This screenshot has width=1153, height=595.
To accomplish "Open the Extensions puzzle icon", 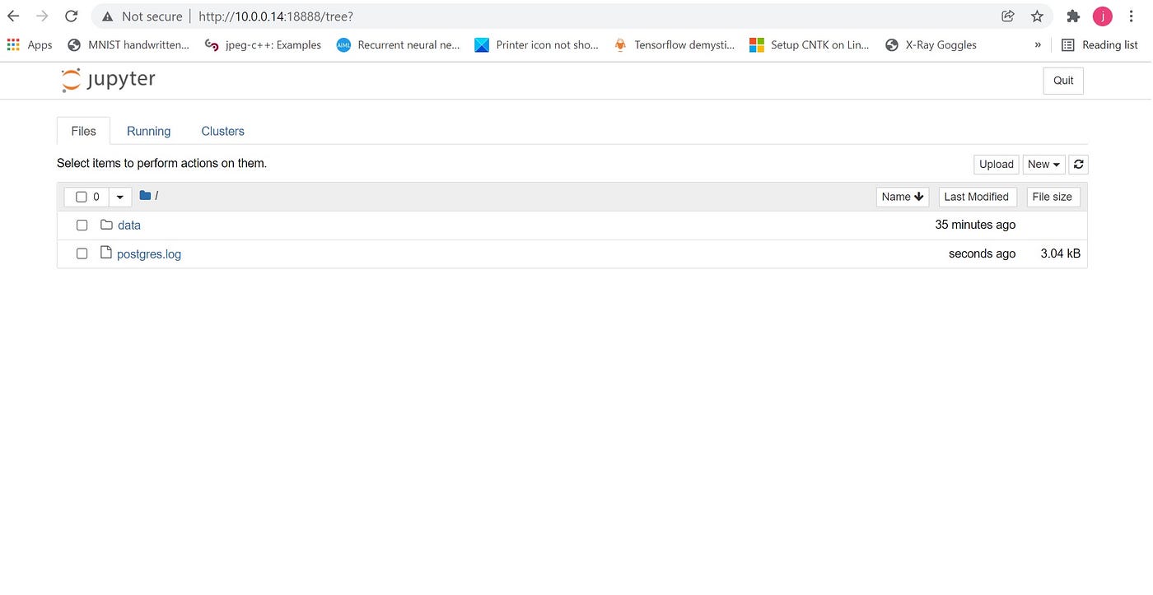I will [1073, 16].
